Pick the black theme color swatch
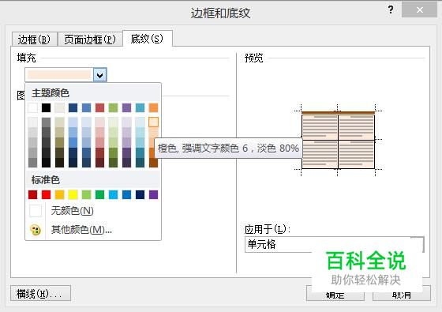 [47, 107]
